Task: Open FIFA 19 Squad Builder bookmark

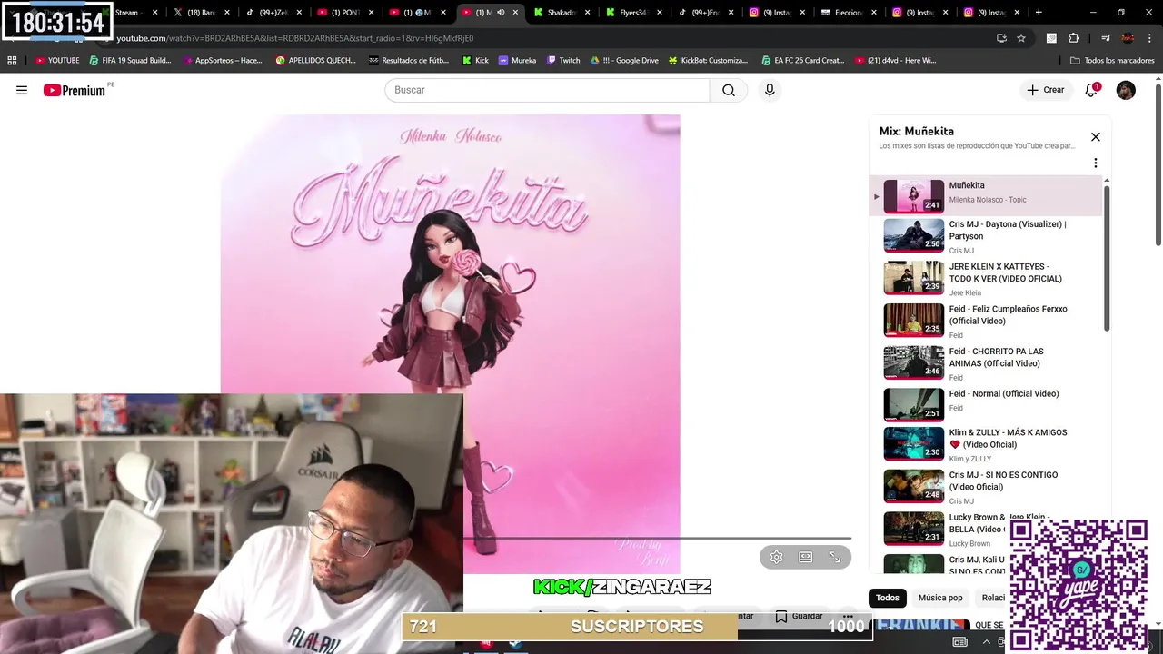Action: [130, 60]
